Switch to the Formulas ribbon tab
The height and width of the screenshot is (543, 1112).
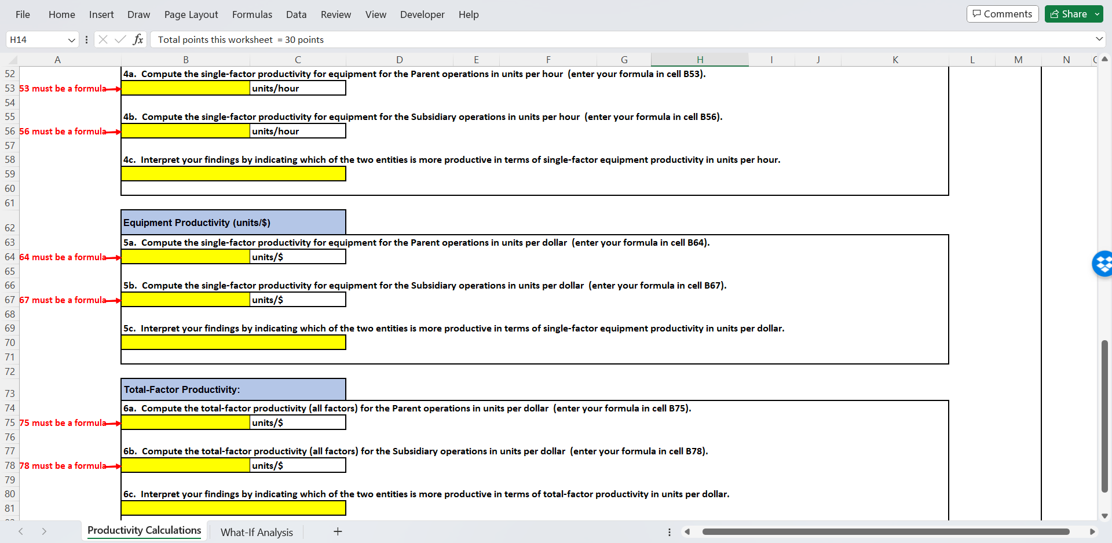pos(252,14)
